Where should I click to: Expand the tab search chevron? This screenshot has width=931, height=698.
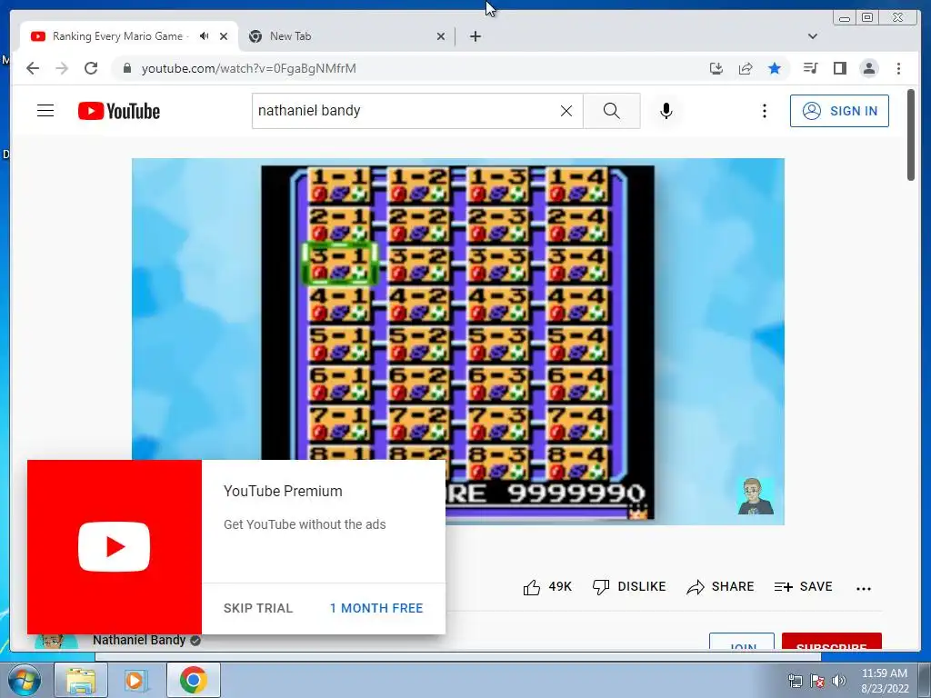(813, 36)
